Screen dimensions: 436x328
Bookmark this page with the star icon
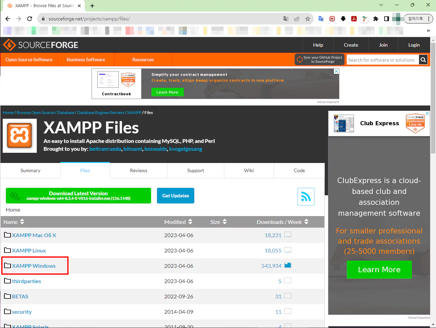tap(308, 19)
